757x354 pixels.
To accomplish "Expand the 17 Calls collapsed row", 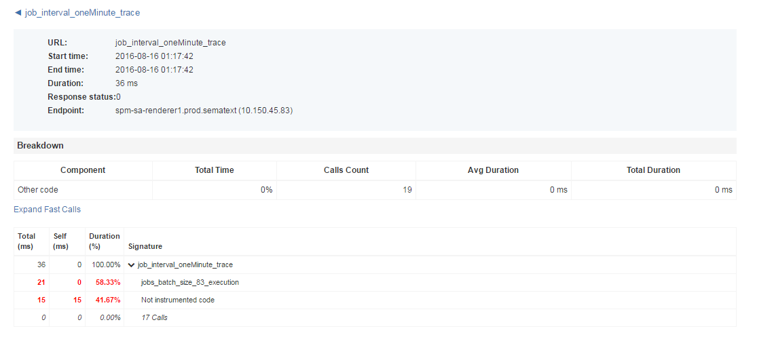I will point(375,318).
